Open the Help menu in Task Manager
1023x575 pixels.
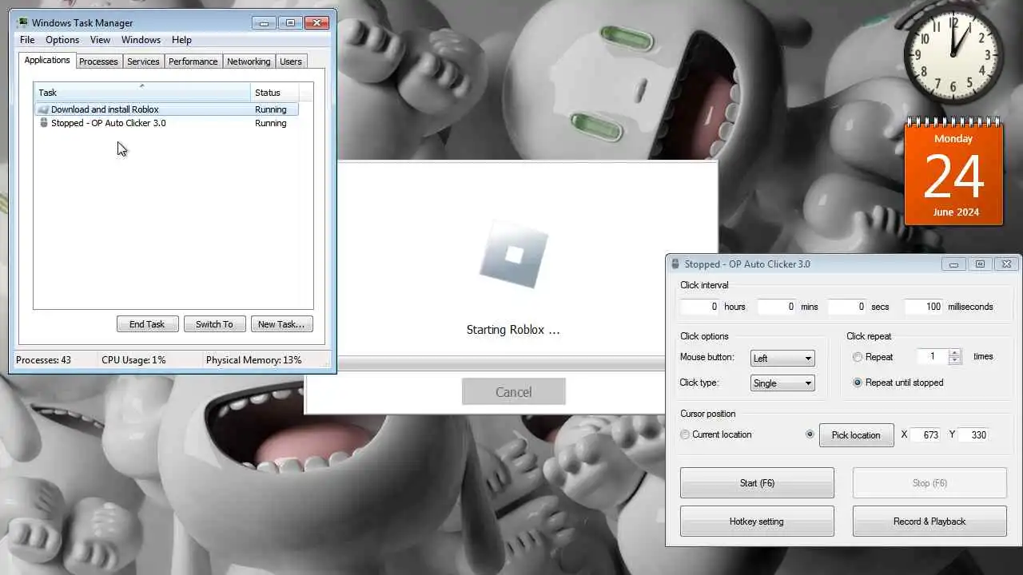pyautogui.click(x=181, y=40)
